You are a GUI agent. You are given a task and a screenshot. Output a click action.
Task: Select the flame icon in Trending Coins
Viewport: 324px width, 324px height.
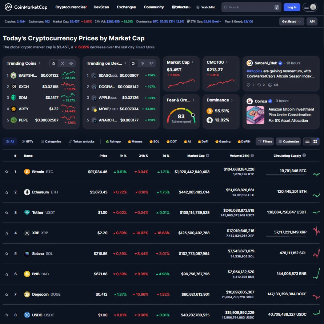click(53, 63)
